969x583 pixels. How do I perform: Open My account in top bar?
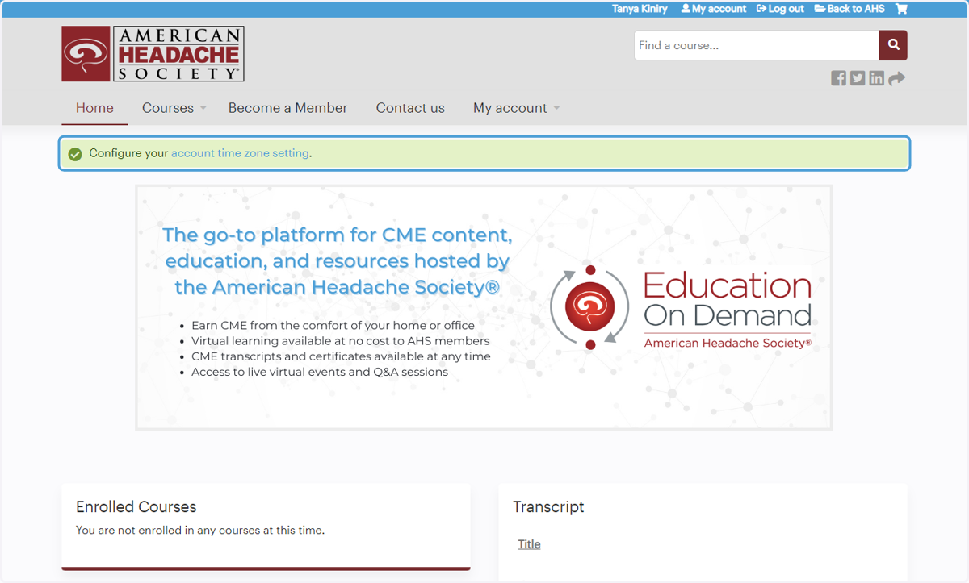(714, 9)
